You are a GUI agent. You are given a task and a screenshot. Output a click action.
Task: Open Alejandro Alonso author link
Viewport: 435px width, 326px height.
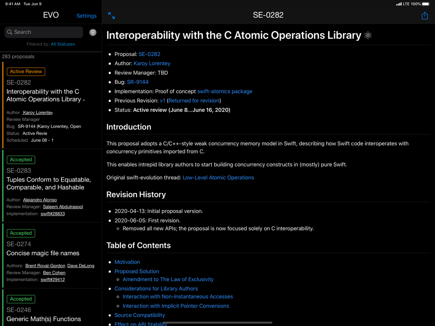[40, 200]
